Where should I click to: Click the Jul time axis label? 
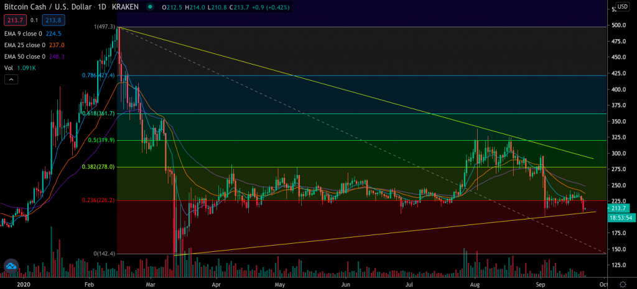pyautogui.click(x=409, y=284)
